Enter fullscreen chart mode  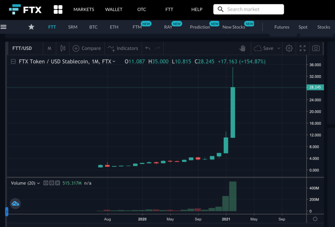(303, 48)
